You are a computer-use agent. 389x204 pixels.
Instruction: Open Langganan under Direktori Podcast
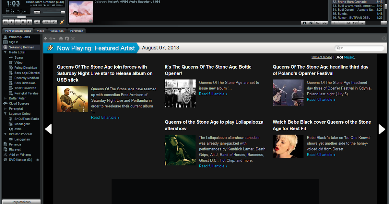pos(22,139)
